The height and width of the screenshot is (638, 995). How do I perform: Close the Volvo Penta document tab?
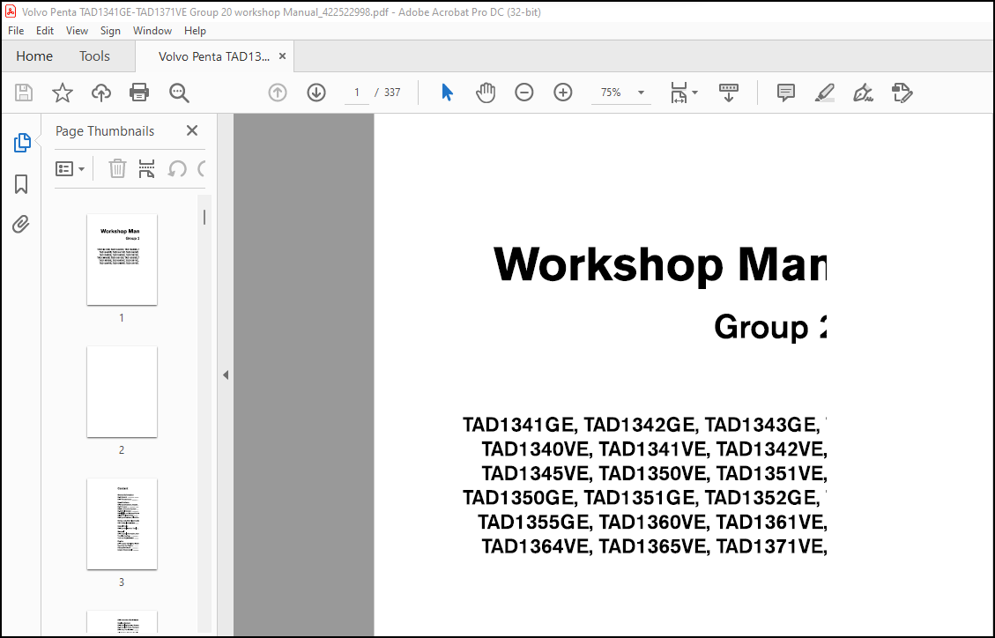(x=282, y=56)
